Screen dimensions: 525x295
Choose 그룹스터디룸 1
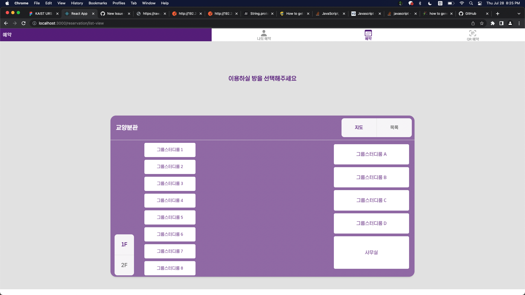click(170, 150)
